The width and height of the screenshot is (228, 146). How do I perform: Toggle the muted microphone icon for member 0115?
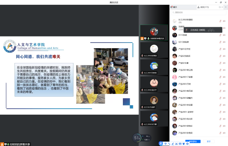(x=220, y=35)
